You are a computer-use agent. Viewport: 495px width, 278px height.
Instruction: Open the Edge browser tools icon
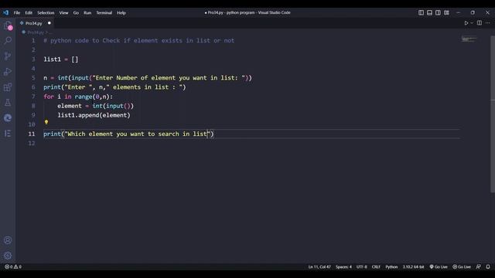(8, 118)
